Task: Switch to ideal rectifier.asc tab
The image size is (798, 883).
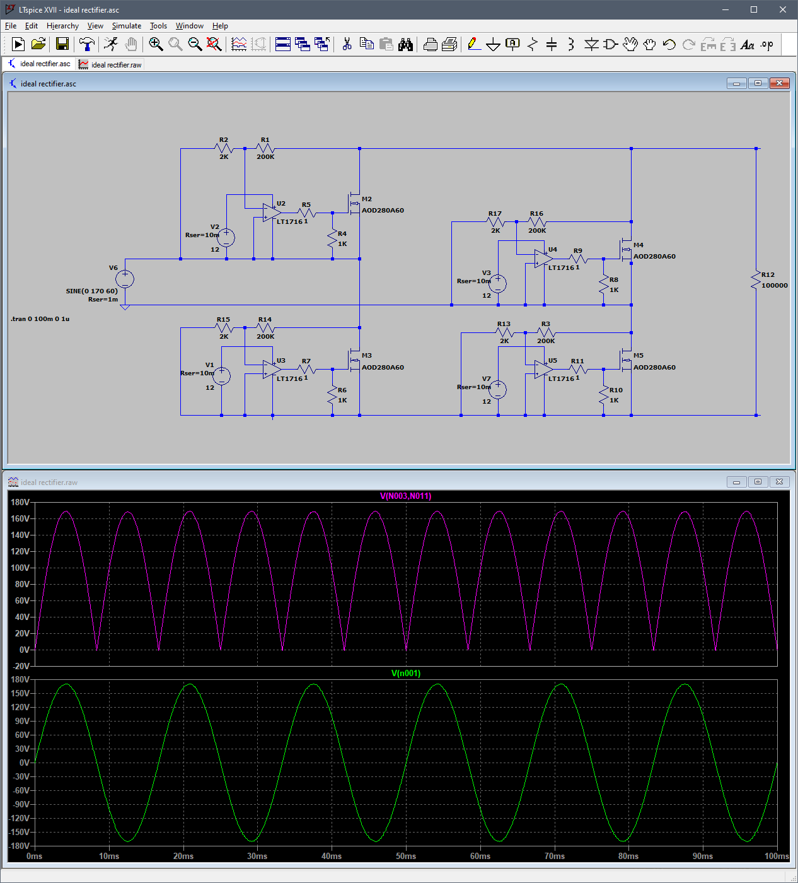Action: [x=39, y=64]
